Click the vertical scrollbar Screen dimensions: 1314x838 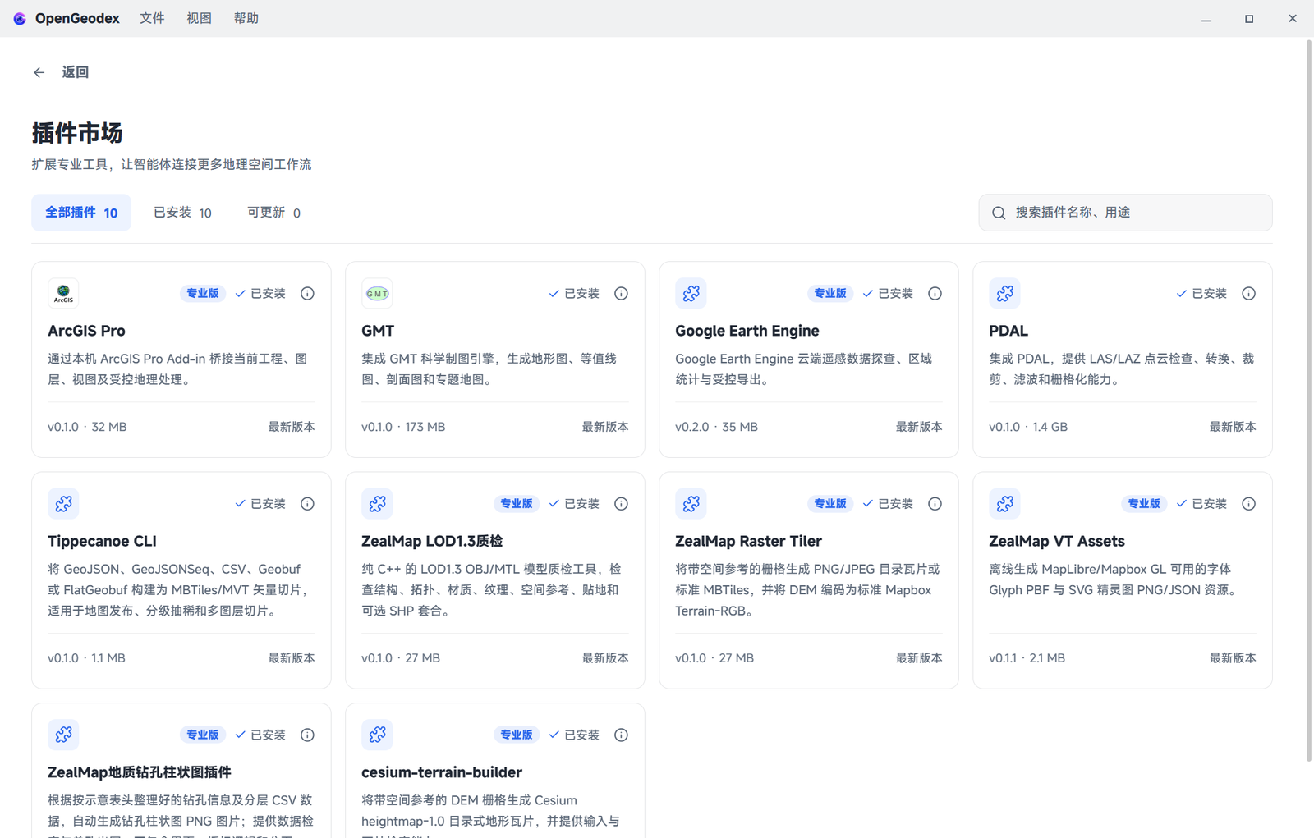pos(1309,402)
